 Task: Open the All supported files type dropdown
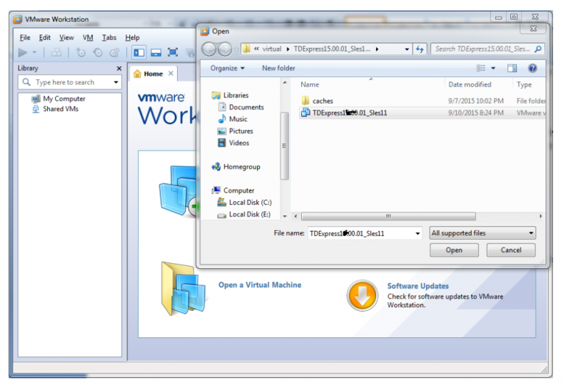click(x=482, y=233)
